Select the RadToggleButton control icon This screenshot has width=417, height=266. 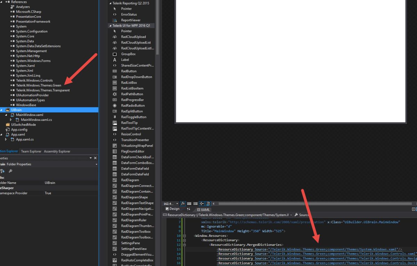(115, 117)
